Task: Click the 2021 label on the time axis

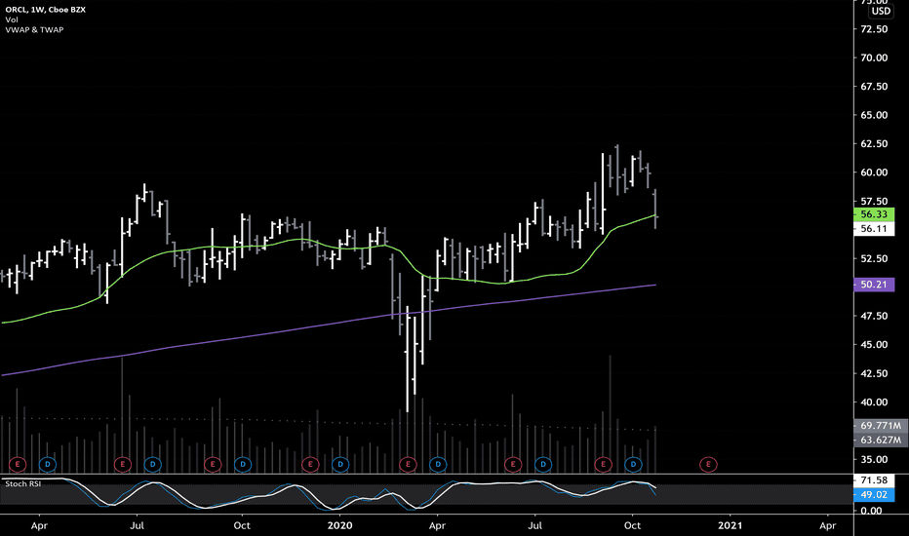Action: click(730, 525)
